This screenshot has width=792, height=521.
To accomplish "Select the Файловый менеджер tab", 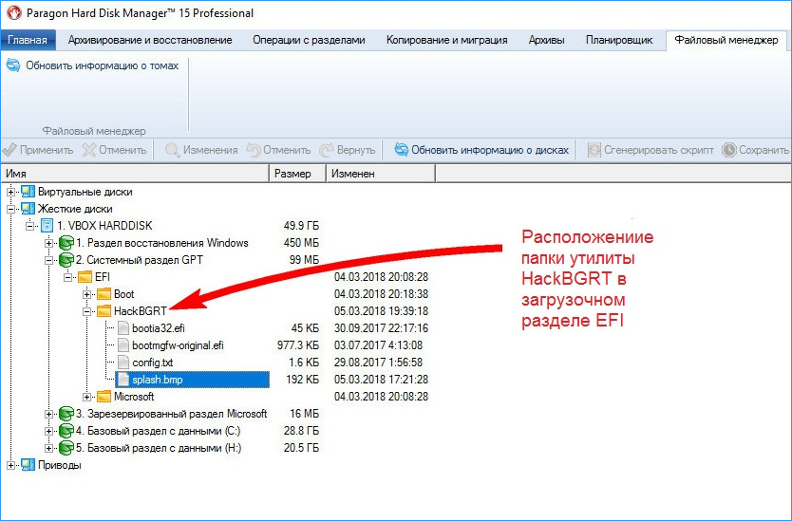I will 726,41.
